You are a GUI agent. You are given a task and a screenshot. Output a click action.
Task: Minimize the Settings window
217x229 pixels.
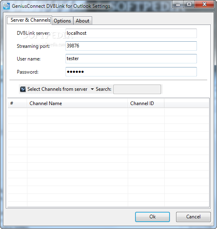pos(178,4)
